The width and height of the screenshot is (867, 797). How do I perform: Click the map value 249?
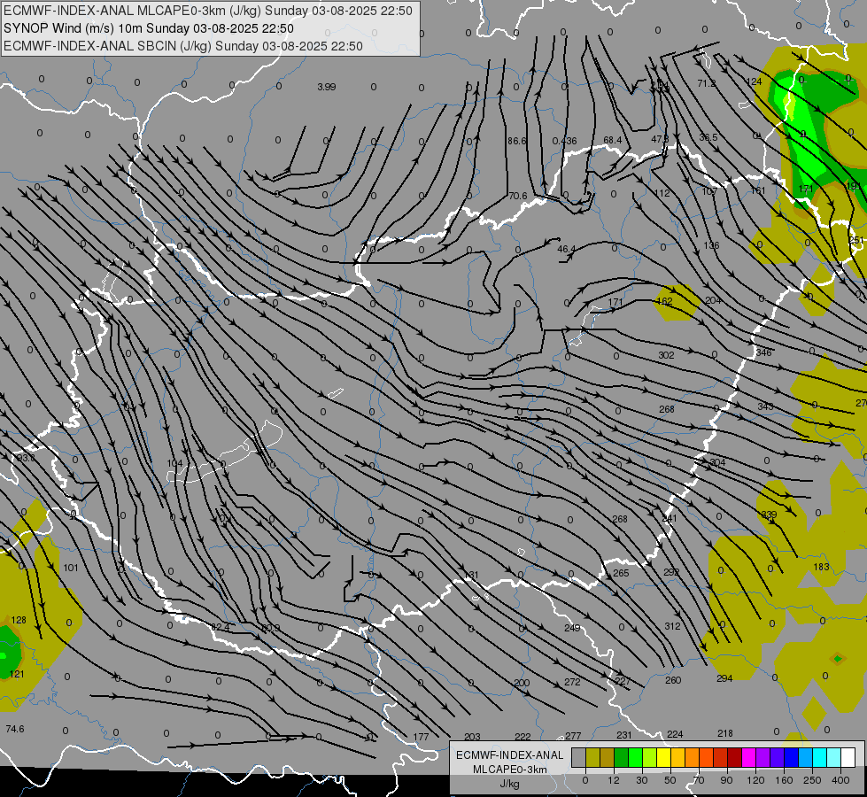(572, 628)
